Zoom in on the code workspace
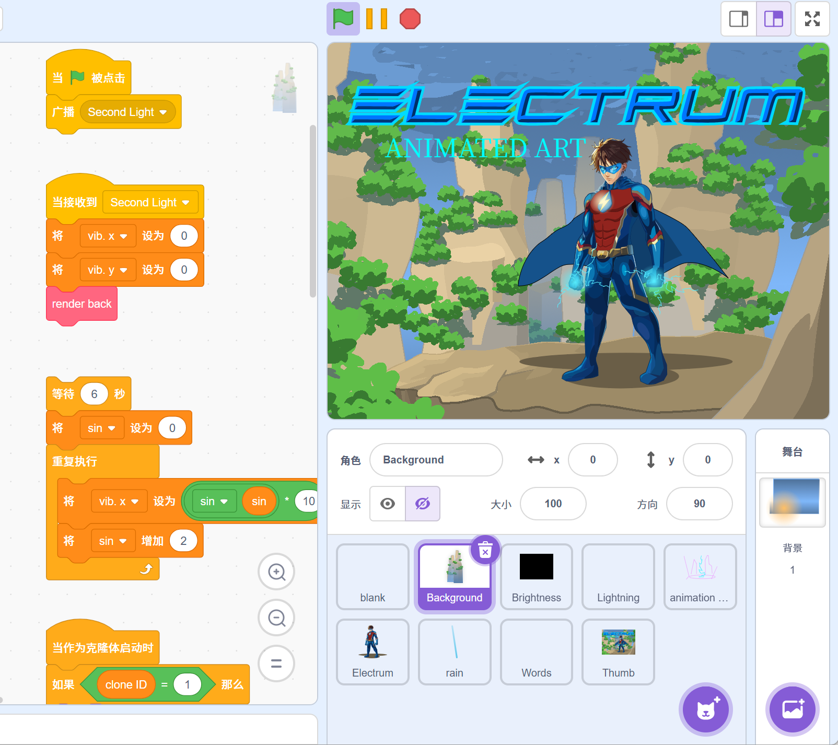 pyautogui.click(x=276, y=572)
